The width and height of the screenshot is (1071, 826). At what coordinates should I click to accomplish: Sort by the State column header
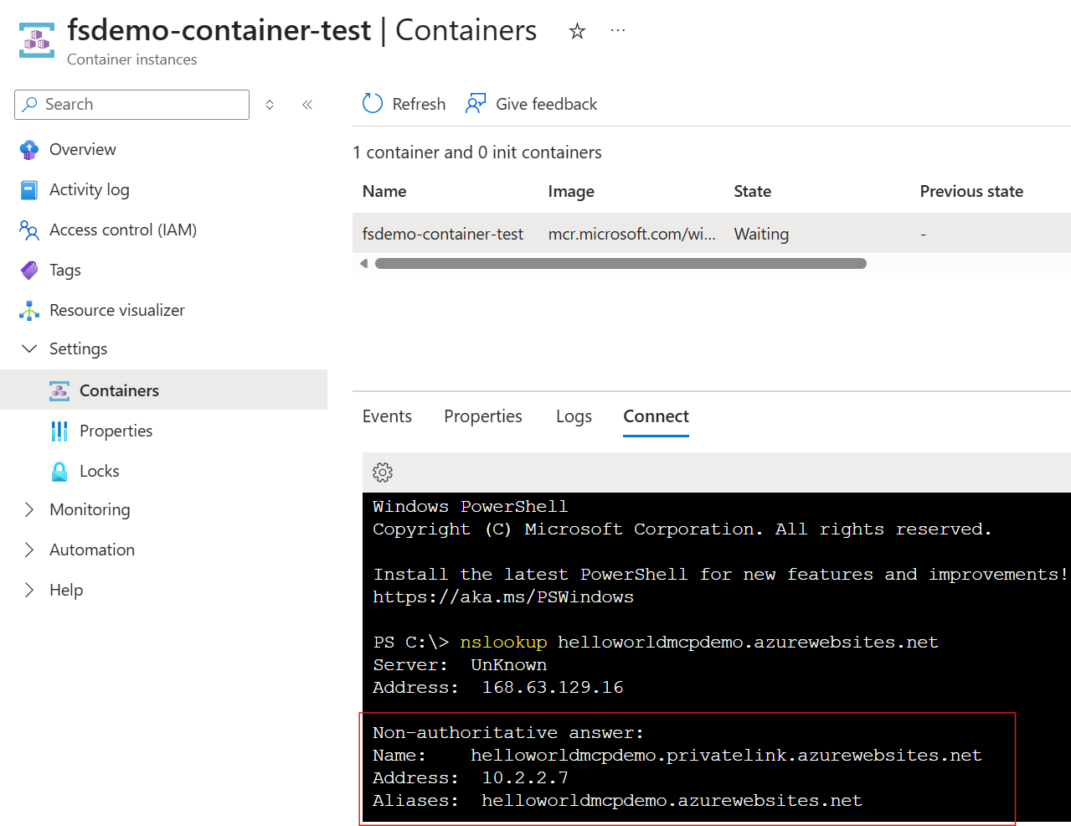click(x=753, y=192)
